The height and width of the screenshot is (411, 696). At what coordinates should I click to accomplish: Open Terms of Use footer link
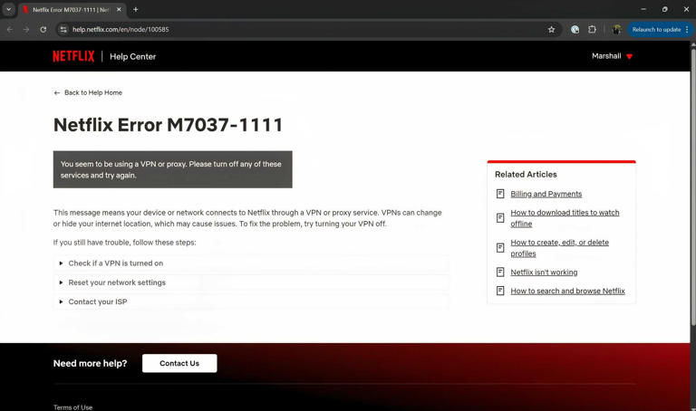72,407
